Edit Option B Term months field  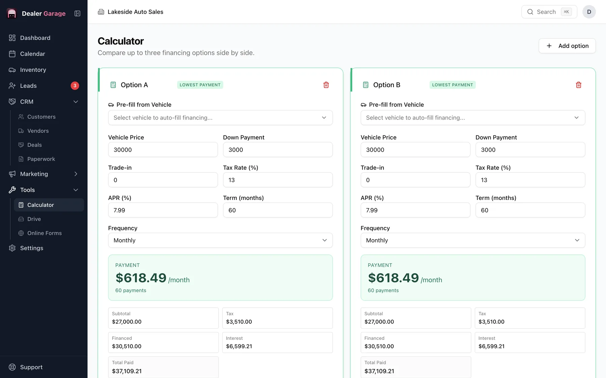[530, 210]
